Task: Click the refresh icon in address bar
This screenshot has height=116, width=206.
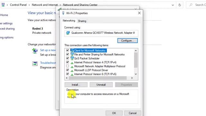Action: 180,5
